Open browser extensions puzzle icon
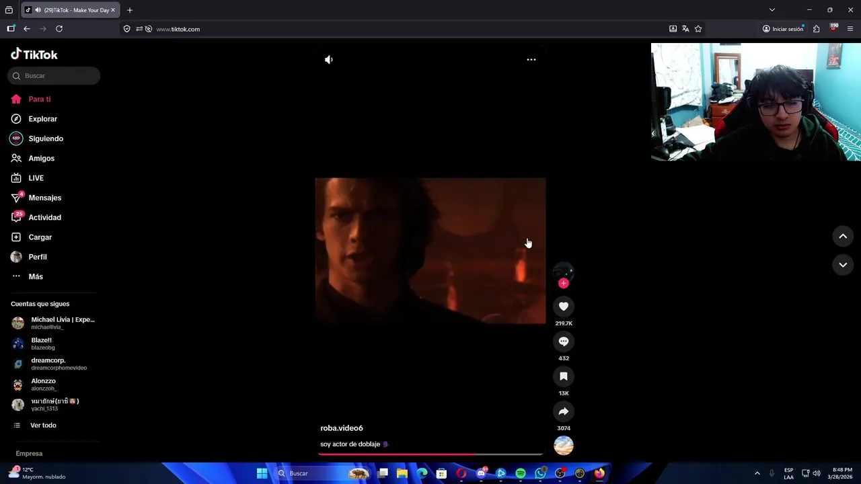Viewport: 861px width, 484px height. coord(816,29)
